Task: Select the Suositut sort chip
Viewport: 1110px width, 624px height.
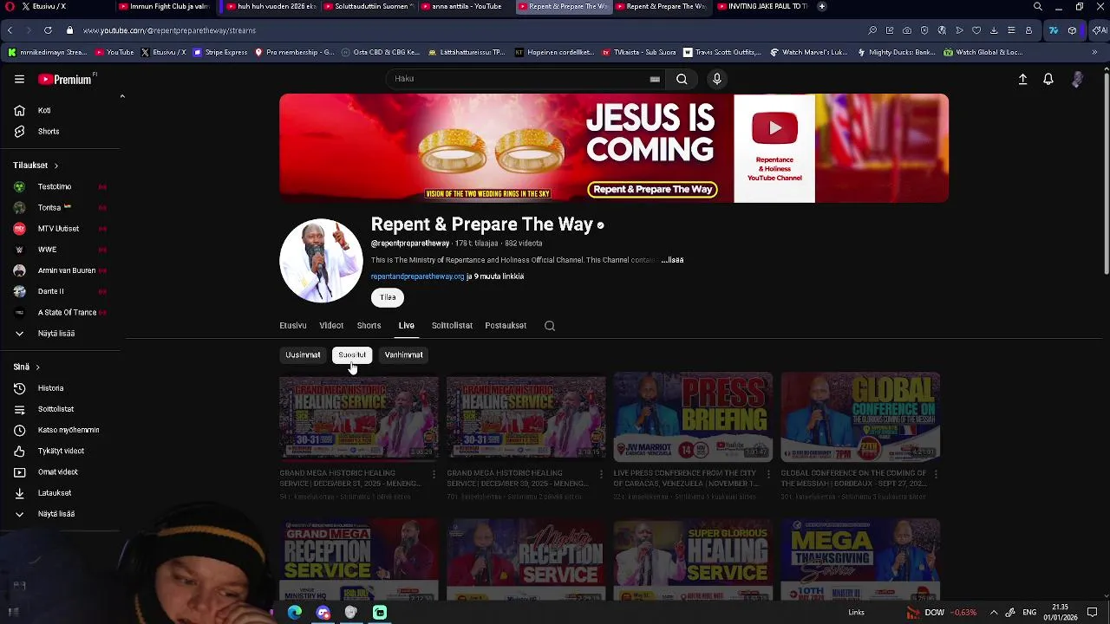Action: [x=352, y=354]
